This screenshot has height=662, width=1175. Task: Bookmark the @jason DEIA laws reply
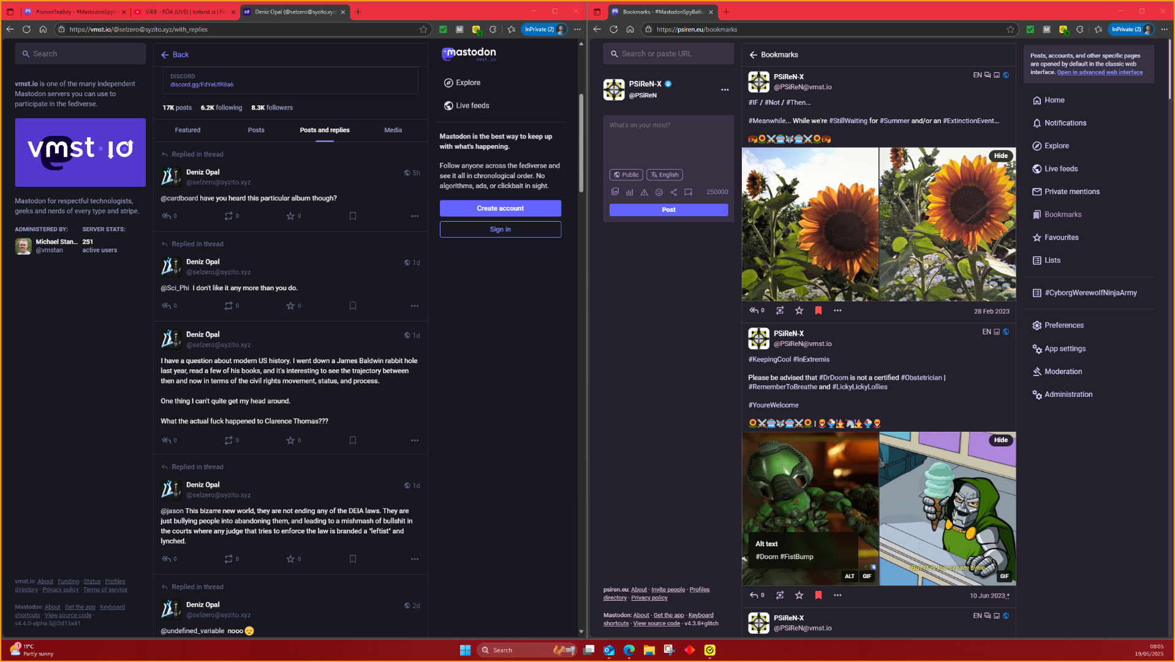(353, 559)
